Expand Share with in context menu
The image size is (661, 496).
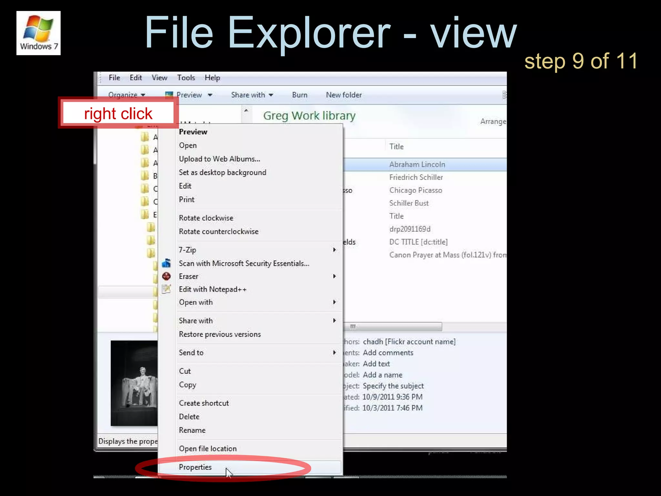pyautogui.click(x=258, y=321)
